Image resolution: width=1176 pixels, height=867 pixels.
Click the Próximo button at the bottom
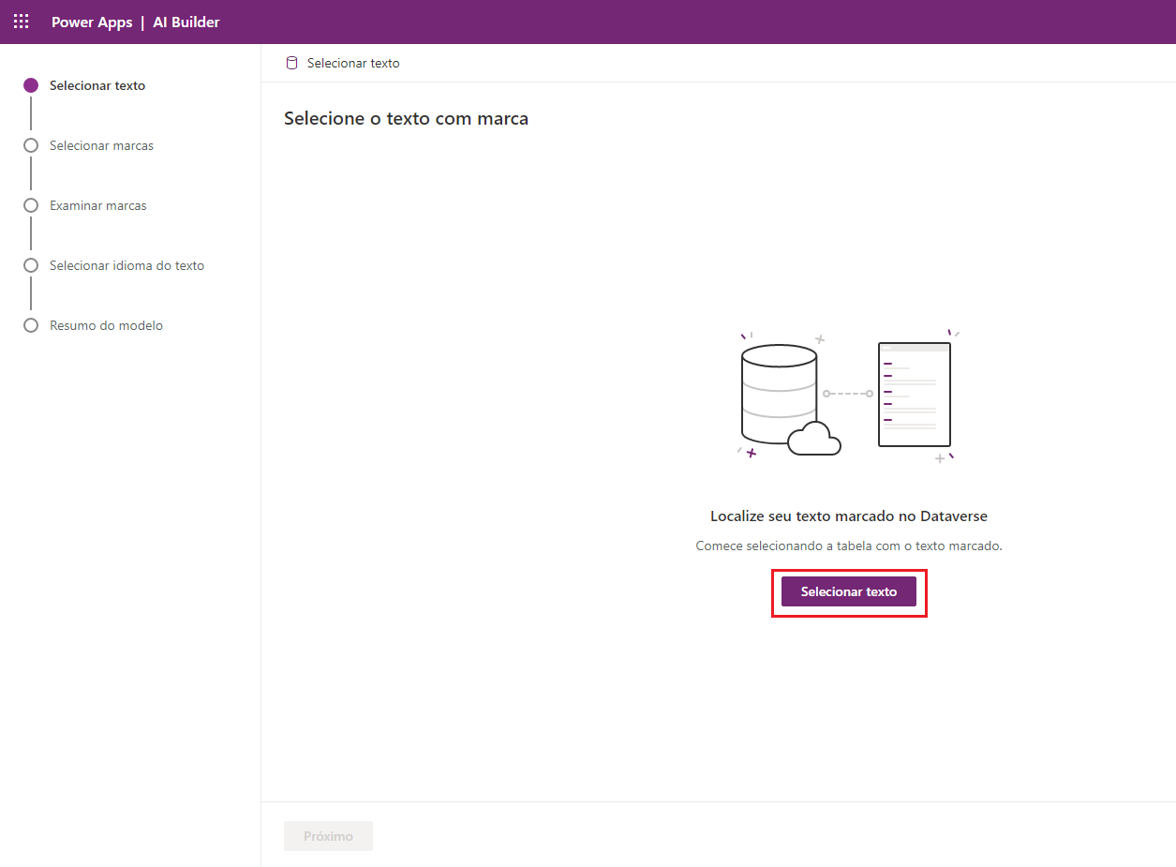(x=328, y=835)
